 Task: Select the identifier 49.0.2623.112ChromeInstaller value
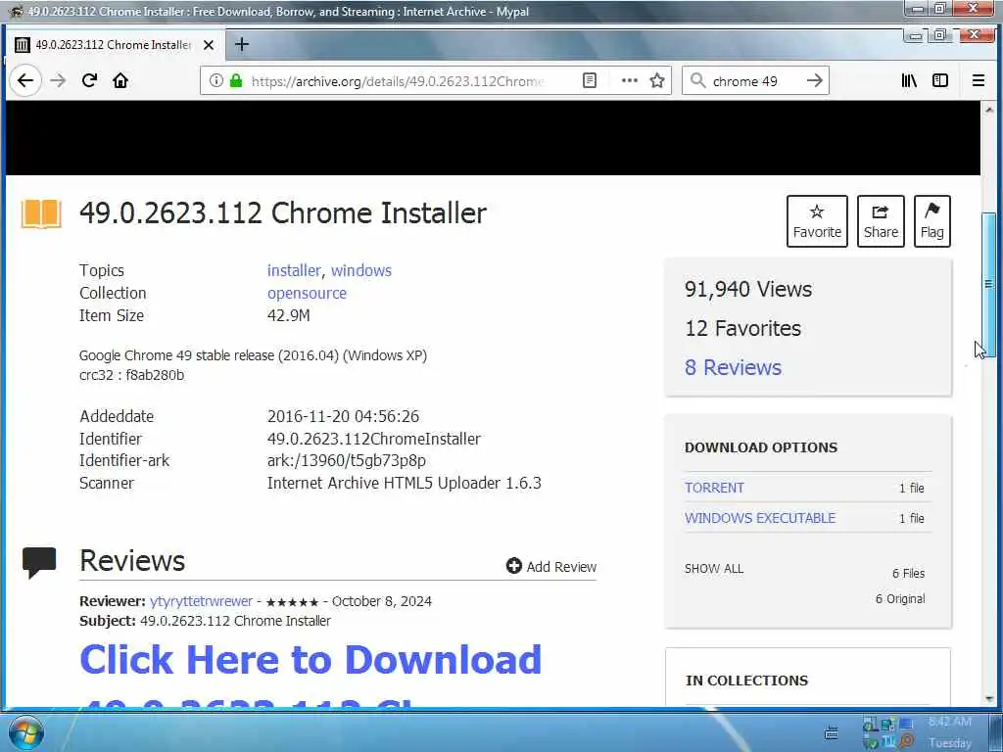coord(374,439)
